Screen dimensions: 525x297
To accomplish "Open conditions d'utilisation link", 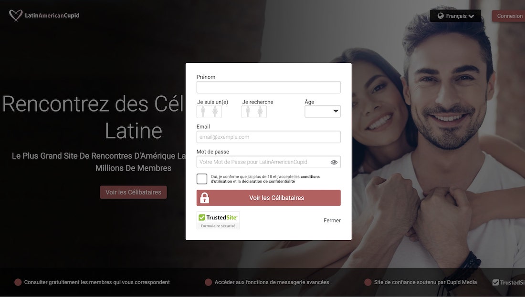I will coord(265,179).
